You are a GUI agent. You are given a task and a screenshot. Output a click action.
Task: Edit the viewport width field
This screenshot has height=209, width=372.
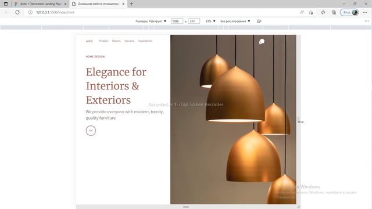pos(177,21)
